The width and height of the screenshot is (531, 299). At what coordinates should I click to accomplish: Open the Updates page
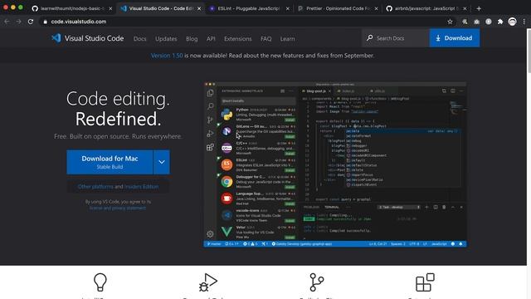(166, 39)
